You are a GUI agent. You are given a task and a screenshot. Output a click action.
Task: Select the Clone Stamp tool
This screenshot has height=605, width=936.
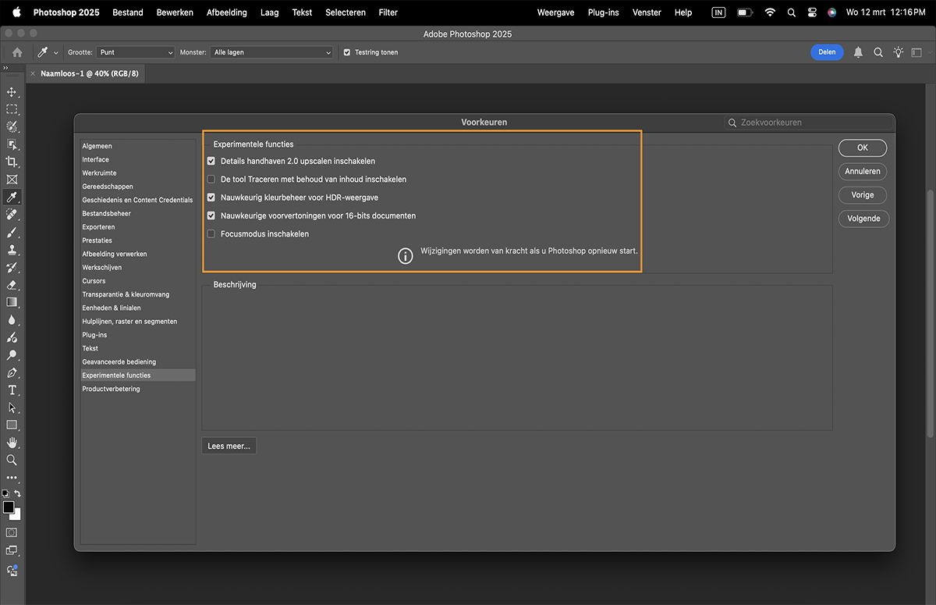pos(12,250)
